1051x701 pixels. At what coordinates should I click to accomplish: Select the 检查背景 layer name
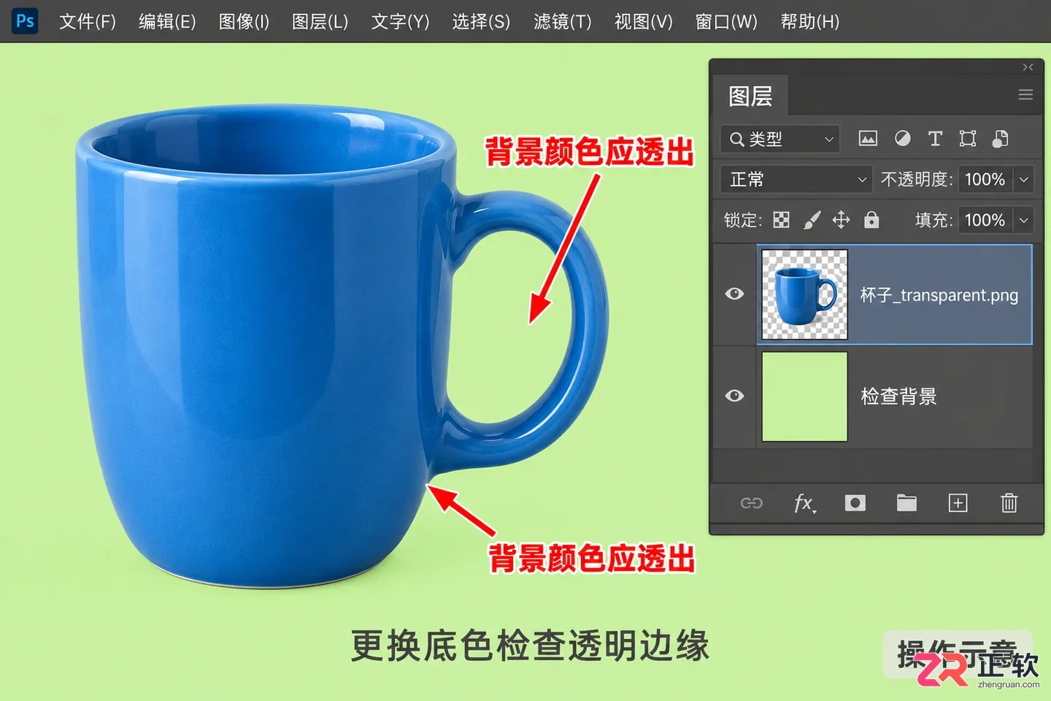[898, 397]
